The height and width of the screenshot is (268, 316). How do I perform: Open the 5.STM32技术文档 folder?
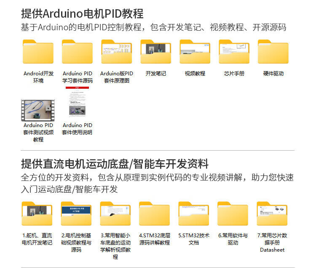coord(194,215)
